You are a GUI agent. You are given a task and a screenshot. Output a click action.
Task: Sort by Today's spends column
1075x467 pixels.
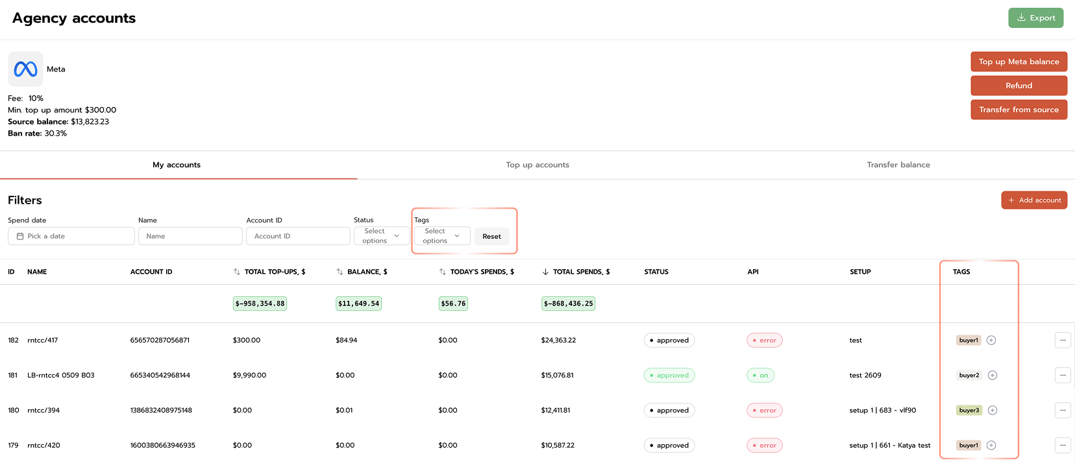[442, 272]
